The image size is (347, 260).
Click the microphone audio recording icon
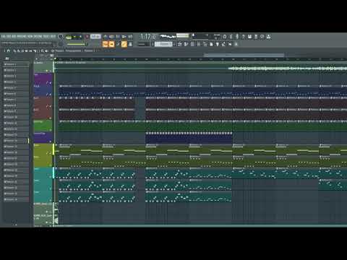[x=237, y=37]
